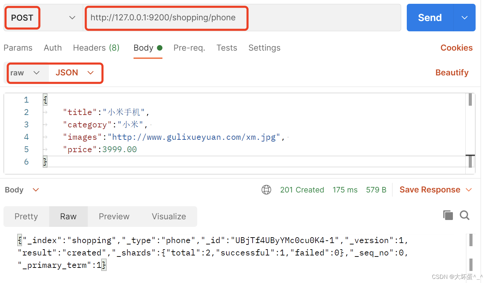Viewport: 488px width, 283px height.
Task: Click the request URL input field
Action: (242, 18)
